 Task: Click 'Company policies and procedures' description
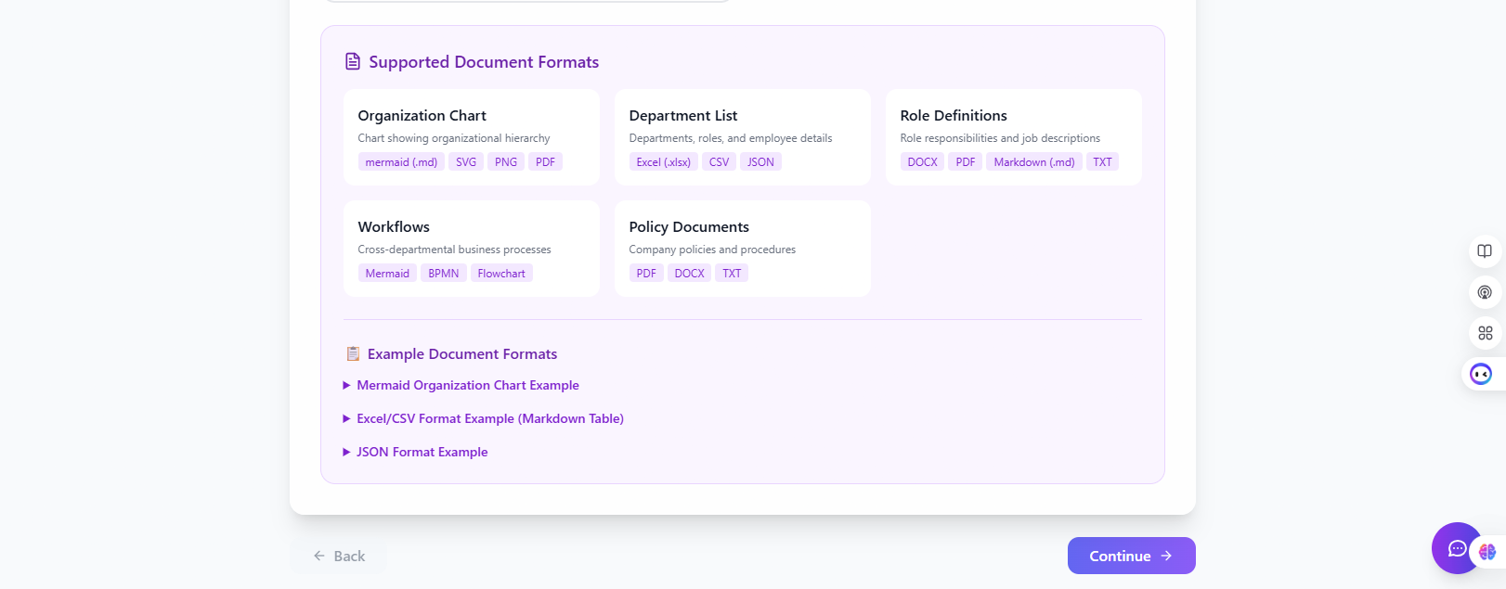[x=712, y=250]
